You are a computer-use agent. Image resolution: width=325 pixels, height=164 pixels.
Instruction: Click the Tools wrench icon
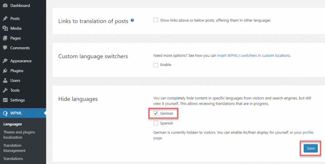(x=5, y=90)
